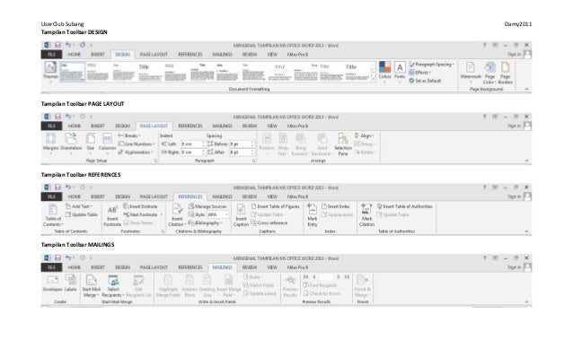573x348 pixels.
Task: Open the Footnotes group dialog launcher
Action: (x=163, y=231)
